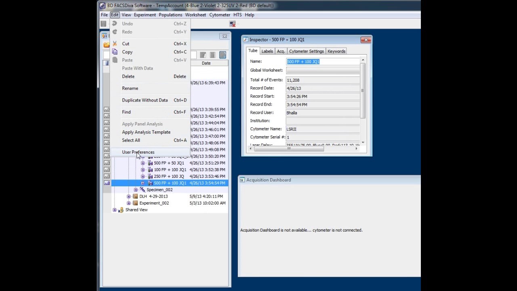Open the Keywords tab in Inspector
This screenshot has width=517, height=291.
click(x=336, y=51)
